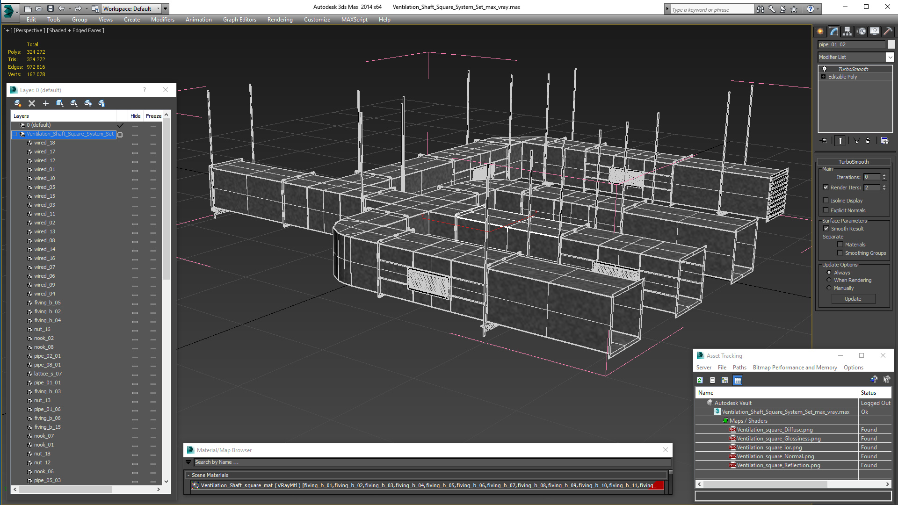Image resolution: width=898 pixels, height=505 pixels.
Task: Open the Undo history dropdown arrow
Action: point(69,8)
